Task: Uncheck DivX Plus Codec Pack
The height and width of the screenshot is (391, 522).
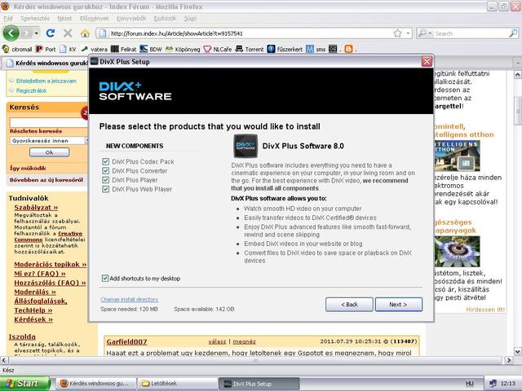Action: (105, 161)
